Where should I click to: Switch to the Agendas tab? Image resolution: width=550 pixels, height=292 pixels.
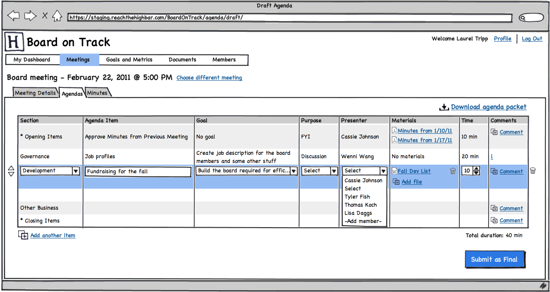point(72,93)
